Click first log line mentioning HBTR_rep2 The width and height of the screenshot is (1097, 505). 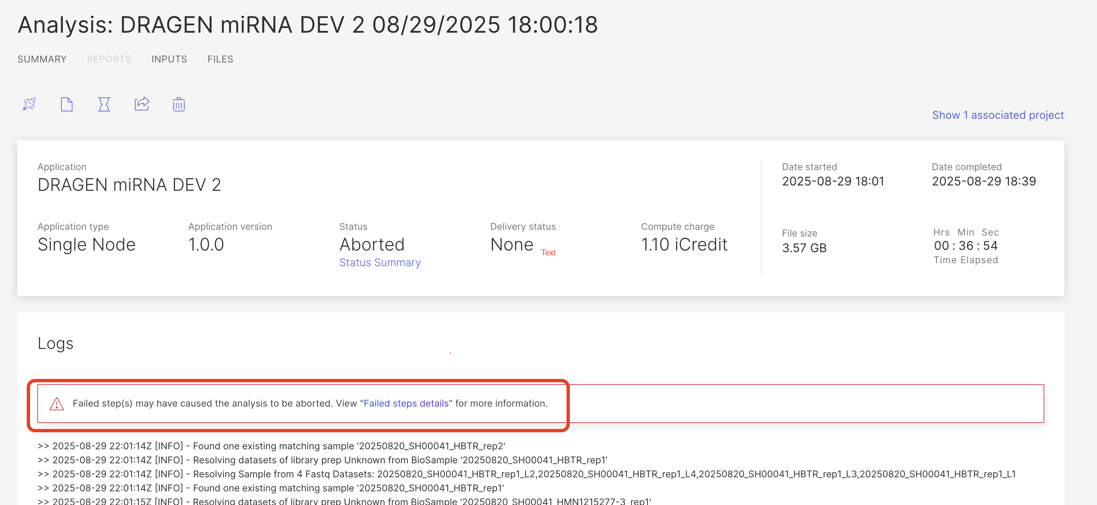click(271, 446)
